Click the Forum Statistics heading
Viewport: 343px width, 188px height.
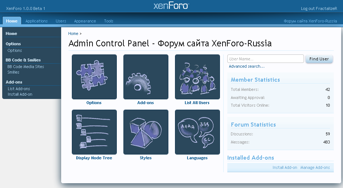[x=253, y=125]
